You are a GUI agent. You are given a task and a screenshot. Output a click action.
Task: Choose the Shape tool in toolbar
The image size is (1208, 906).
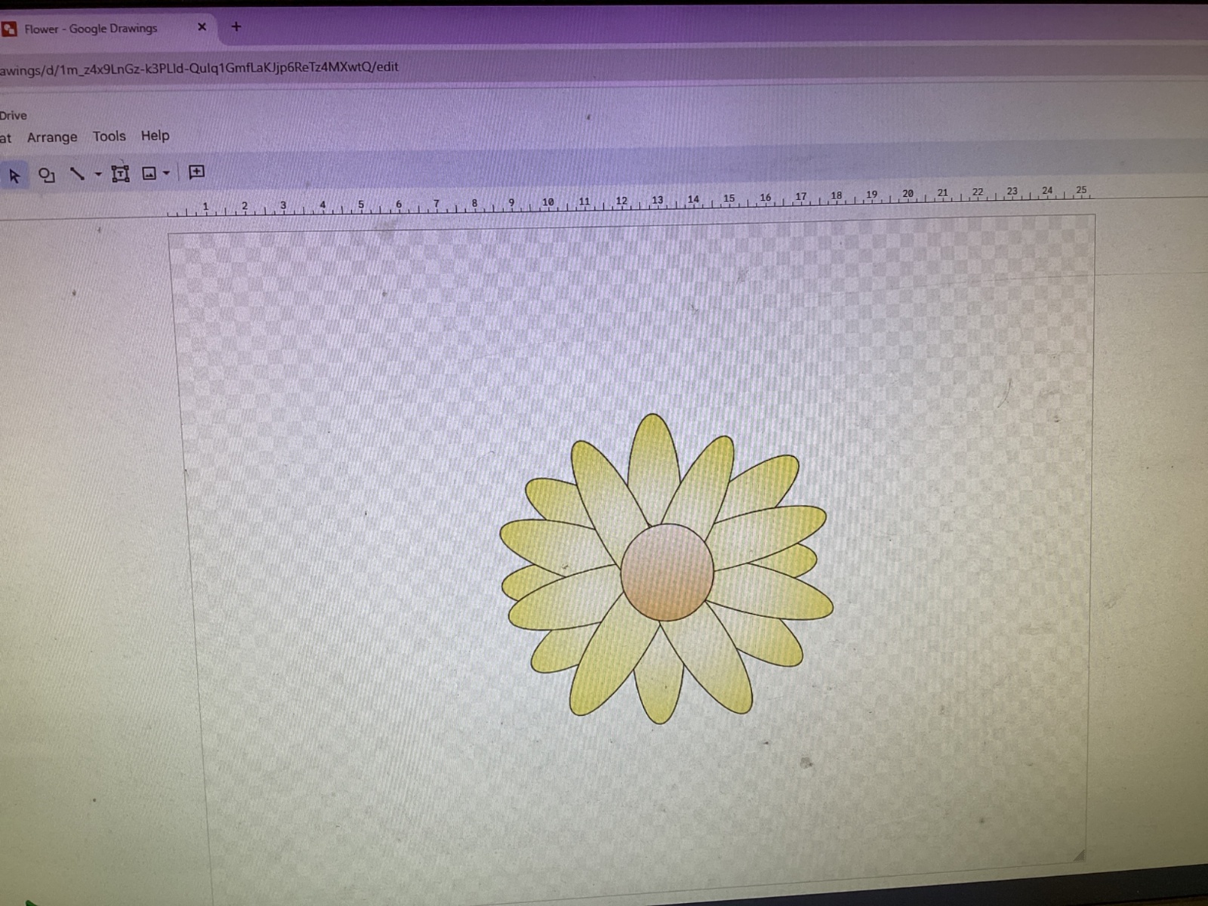pos(47,175)
